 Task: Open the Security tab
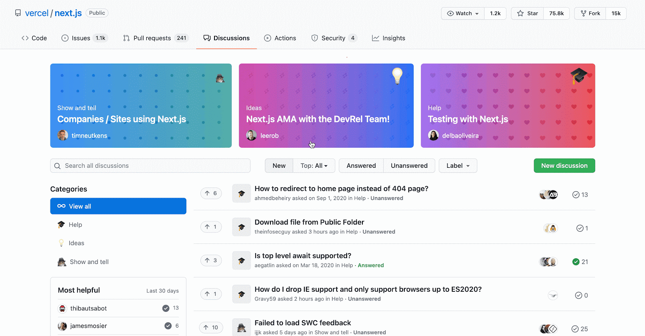click(334, 38)
